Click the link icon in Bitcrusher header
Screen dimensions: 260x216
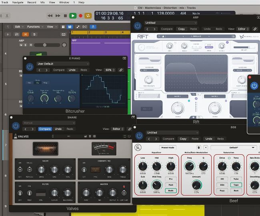click(x=121, y=70)
